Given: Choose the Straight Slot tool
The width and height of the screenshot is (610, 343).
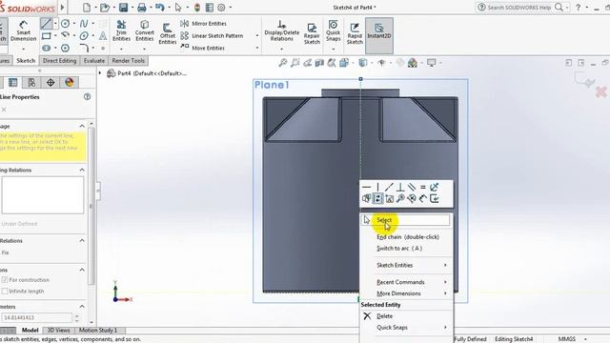Looking at the screenshot, I should pyautogui.click(x=47, y=49).
